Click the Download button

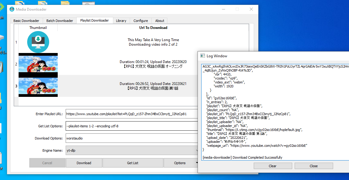[84, 163]
